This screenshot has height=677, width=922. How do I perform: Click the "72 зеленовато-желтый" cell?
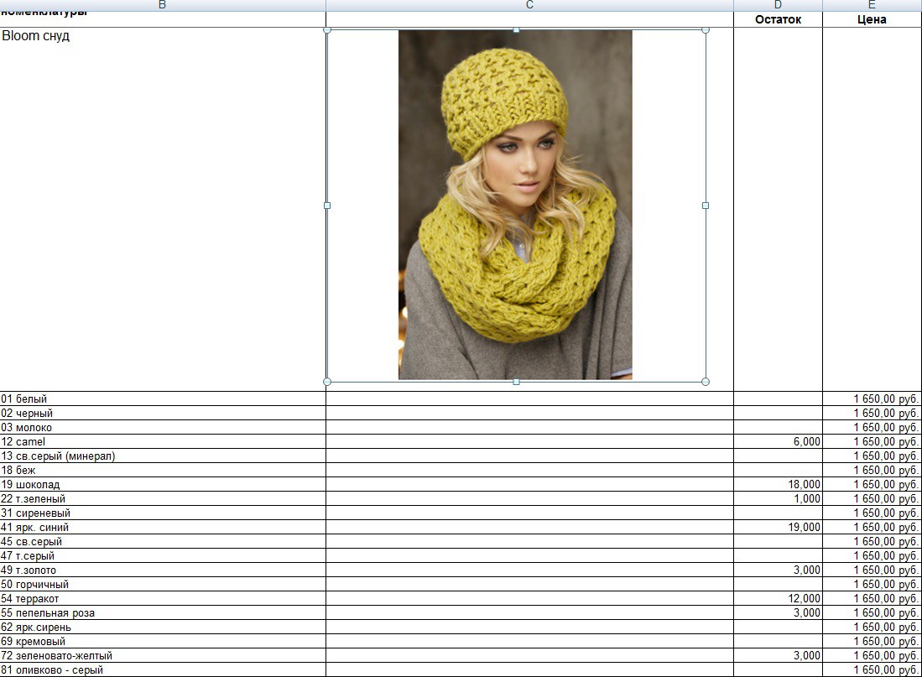(162, 655)
